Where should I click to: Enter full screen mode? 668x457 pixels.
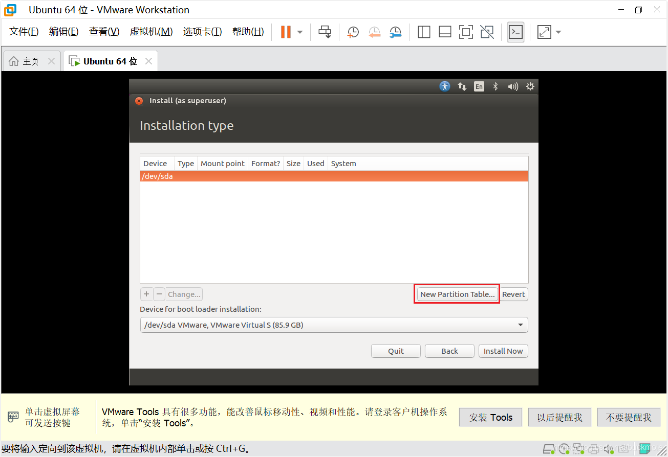click(x=466, y=32)
